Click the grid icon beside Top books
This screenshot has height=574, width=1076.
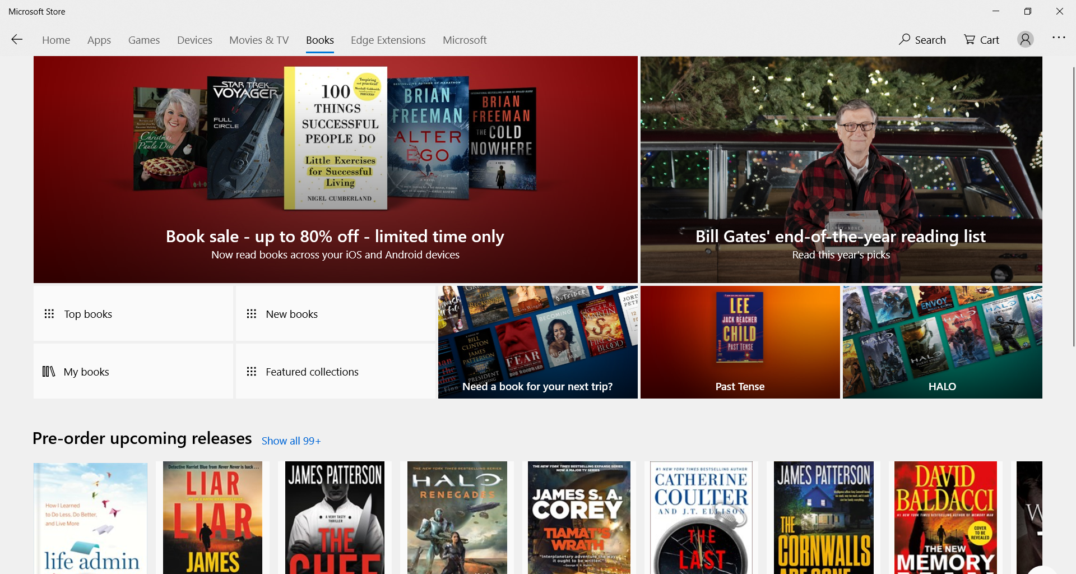pos(49,314)
